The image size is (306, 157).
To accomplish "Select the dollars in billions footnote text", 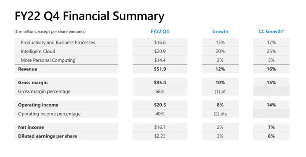I will point(50,31).
